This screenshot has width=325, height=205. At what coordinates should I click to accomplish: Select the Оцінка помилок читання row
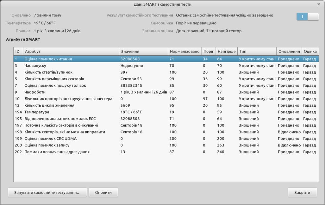(166, 59)
